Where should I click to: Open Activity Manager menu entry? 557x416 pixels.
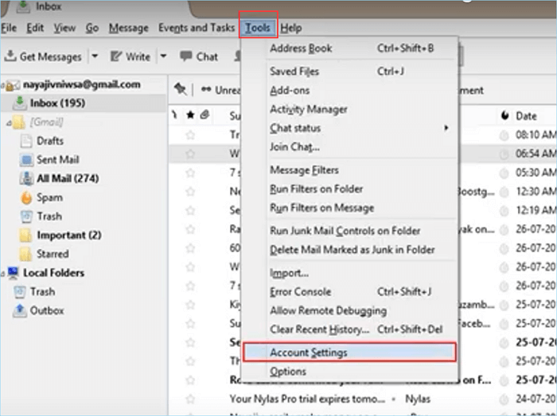click(x=349, y=109)
